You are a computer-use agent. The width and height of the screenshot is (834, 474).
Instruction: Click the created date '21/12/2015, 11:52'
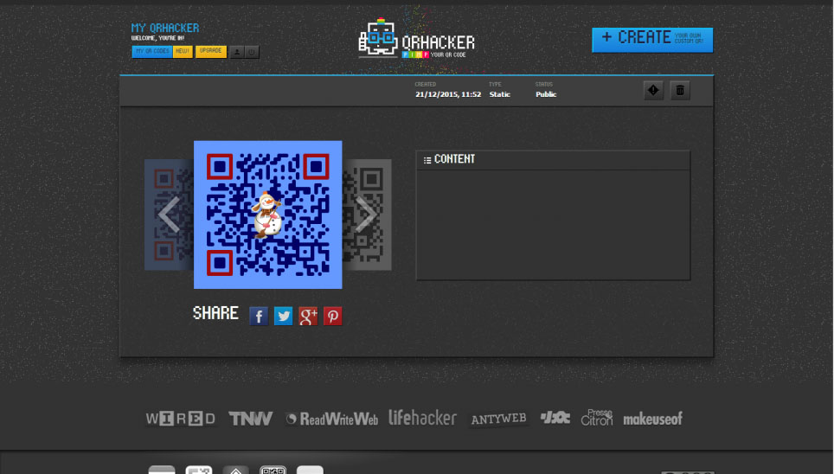(448, 94)
